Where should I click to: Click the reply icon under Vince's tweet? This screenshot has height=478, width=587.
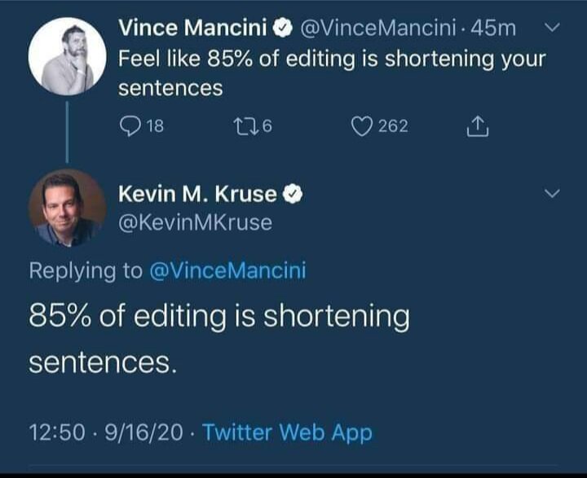(x=130, y=126)
